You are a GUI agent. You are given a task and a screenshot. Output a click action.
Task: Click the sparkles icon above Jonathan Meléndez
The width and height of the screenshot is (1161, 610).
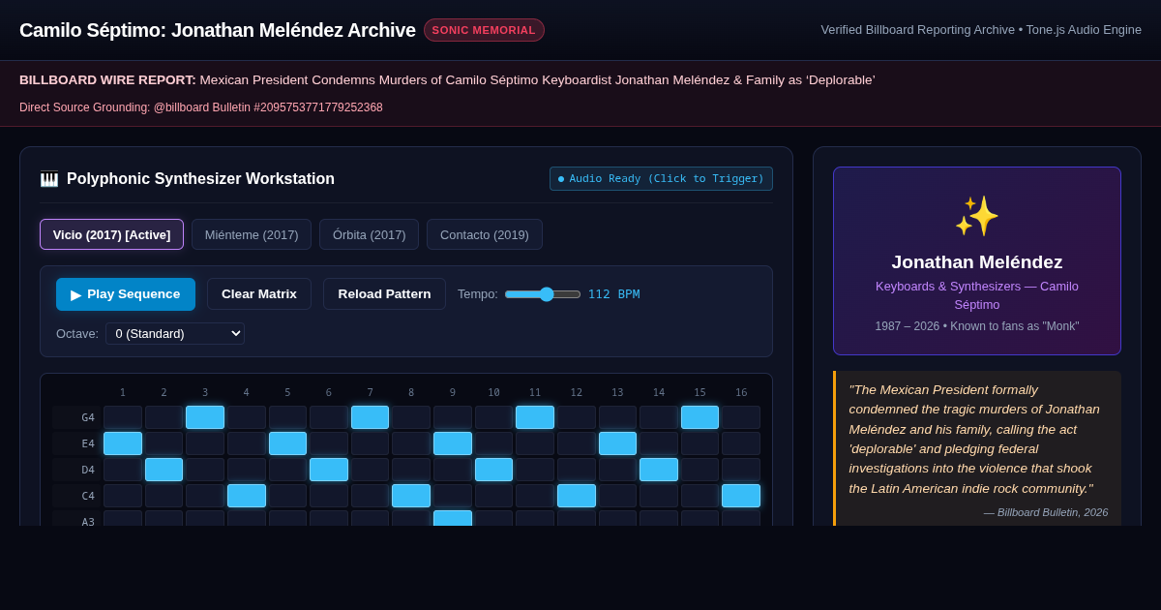pos(977,216)
